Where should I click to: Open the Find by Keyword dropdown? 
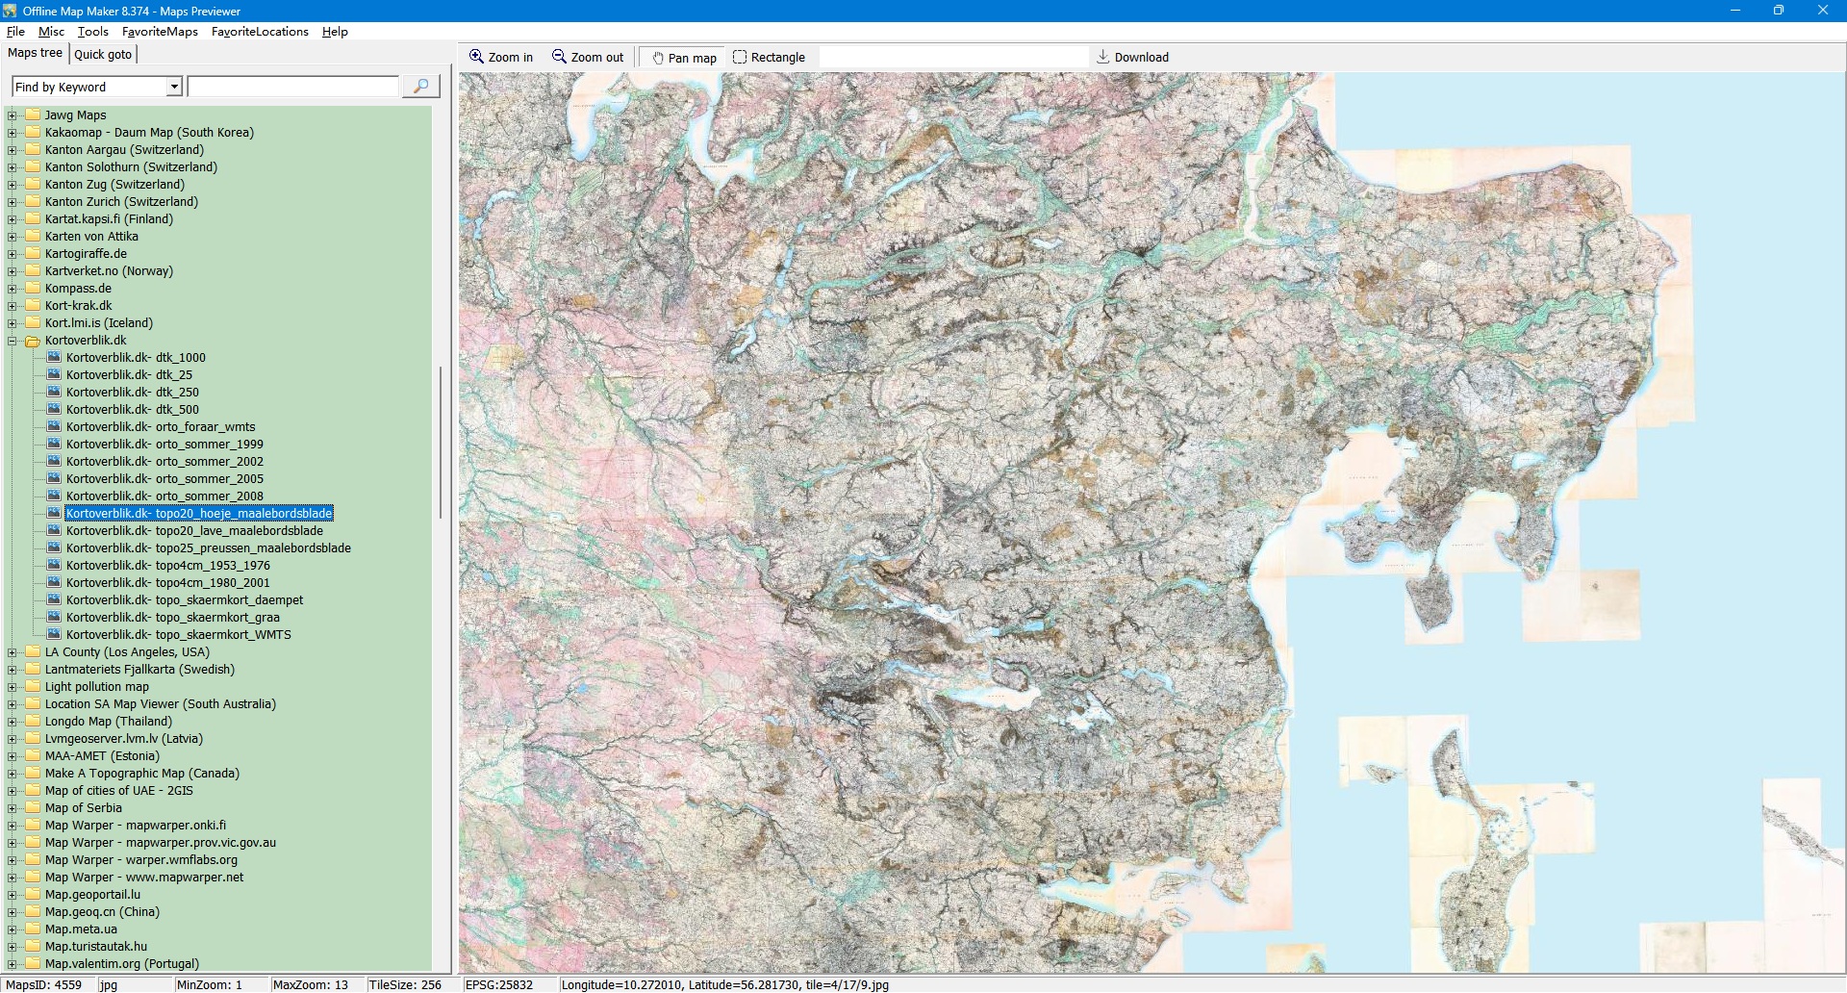click(174, 87)
